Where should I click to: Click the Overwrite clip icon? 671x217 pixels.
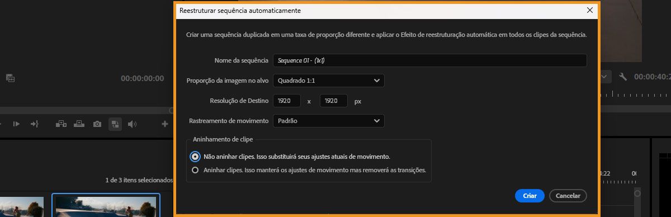[x=79, y=124]
